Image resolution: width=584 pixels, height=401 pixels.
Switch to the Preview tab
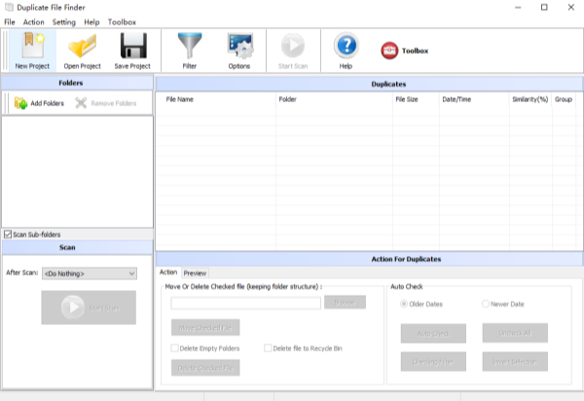(195, 273)
